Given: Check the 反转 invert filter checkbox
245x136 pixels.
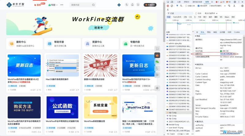Looking at the screenshot, I should pos(196,13).
